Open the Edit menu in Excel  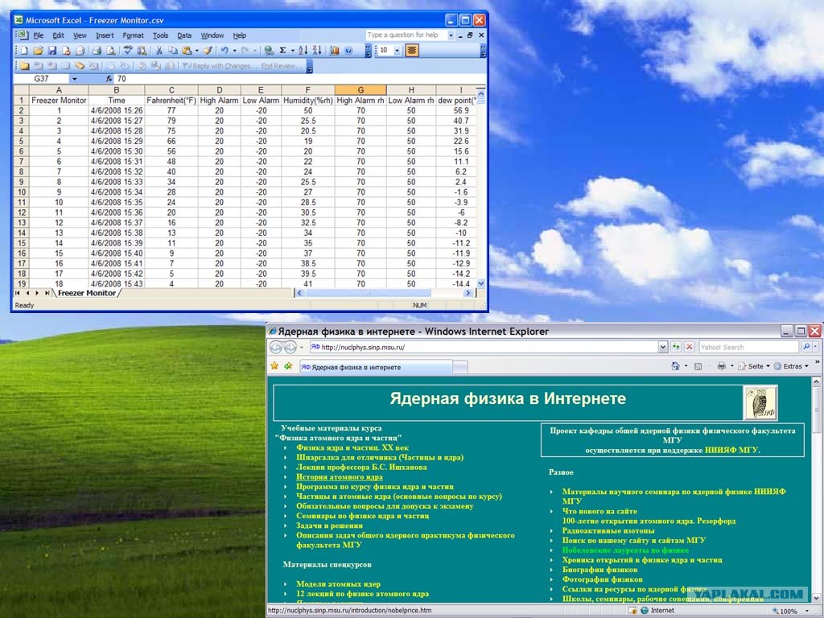point(58,35)
